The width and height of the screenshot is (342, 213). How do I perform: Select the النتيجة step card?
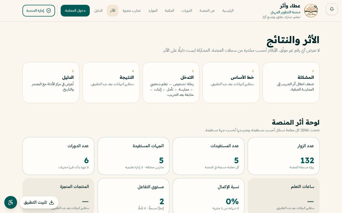(111, 83)
